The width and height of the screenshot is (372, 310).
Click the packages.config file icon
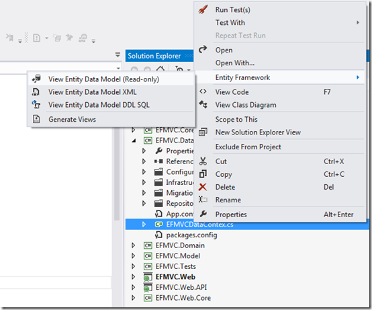[x=158, y=235]
